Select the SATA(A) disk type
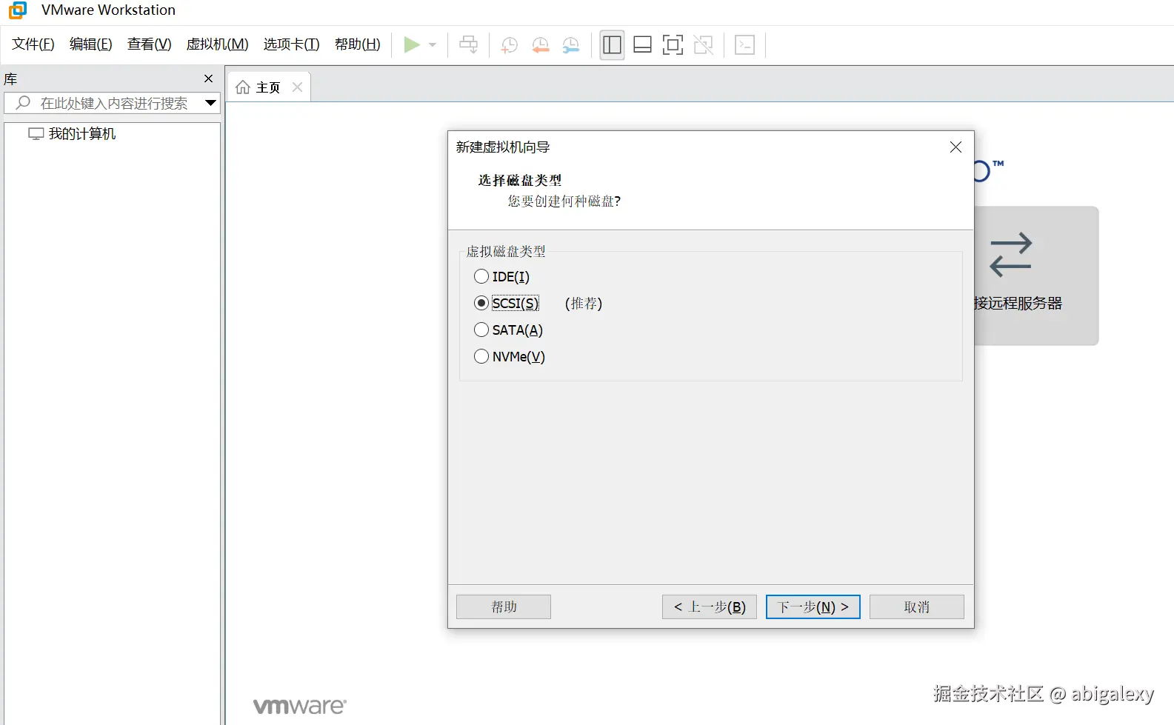 (508, 330)
